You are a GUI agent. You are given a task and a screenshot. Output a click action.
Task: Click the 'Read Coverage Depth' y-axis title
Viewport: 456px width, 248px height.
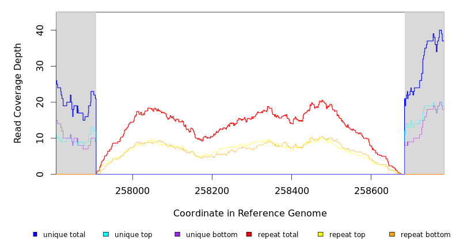[18, 93]
